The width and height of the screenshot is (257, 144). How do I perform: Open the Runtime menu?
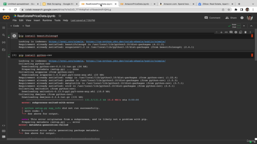[47, 20]
